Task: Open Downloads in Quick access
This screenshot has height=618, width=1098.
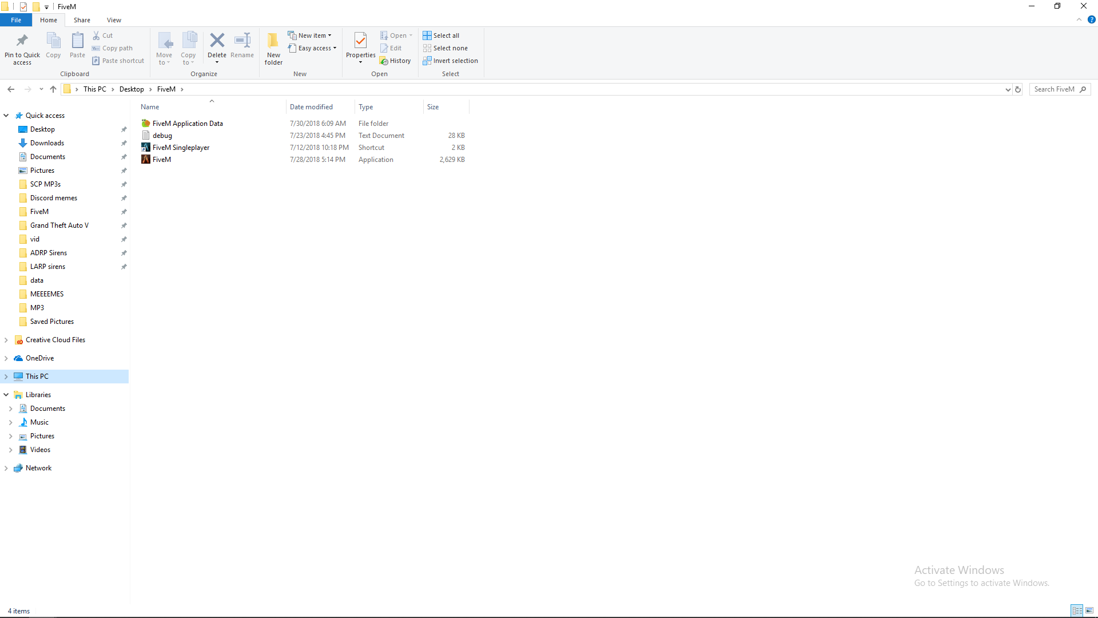Action: [x=47, y=143]
